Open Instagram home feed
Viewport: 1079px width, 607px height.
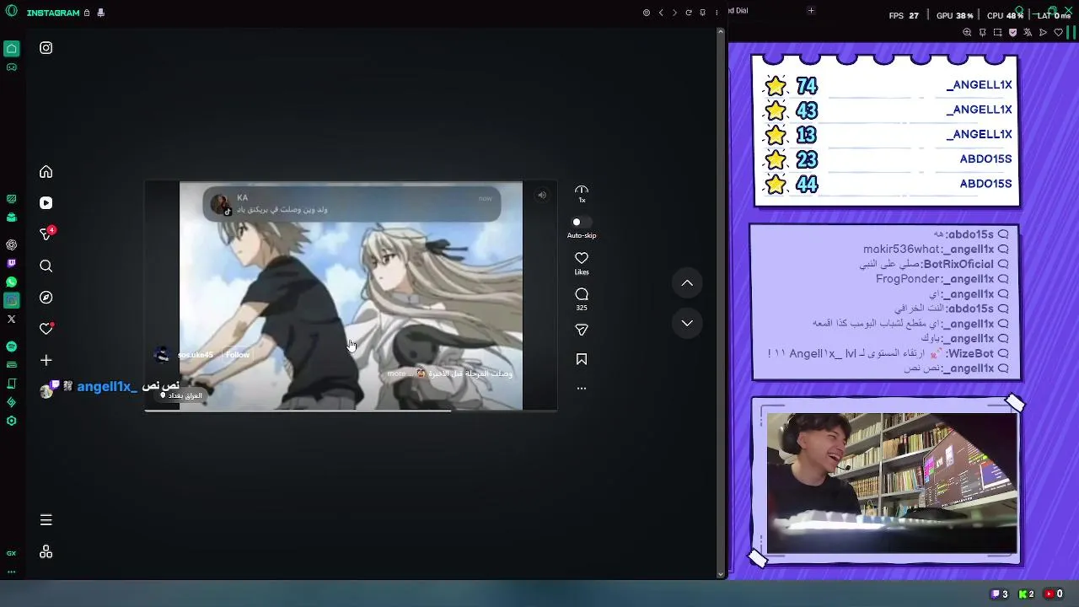coord(46,172)
